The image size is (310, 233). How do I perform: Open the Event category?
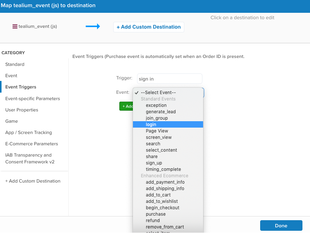[x=11, y=76]
